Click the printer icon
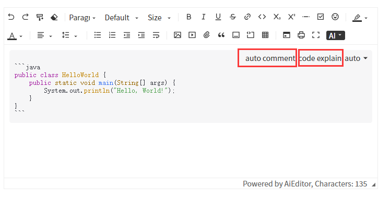This screenshot has width=390, height=199. tap(301, 35)
